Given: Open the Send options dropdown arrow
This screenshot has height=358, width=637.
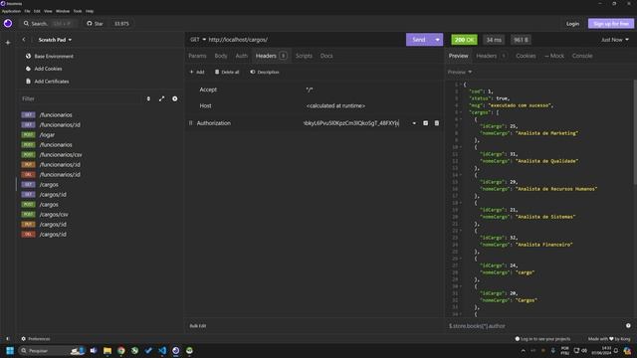Looking at the screenshot, I should [x=437, y=40].
